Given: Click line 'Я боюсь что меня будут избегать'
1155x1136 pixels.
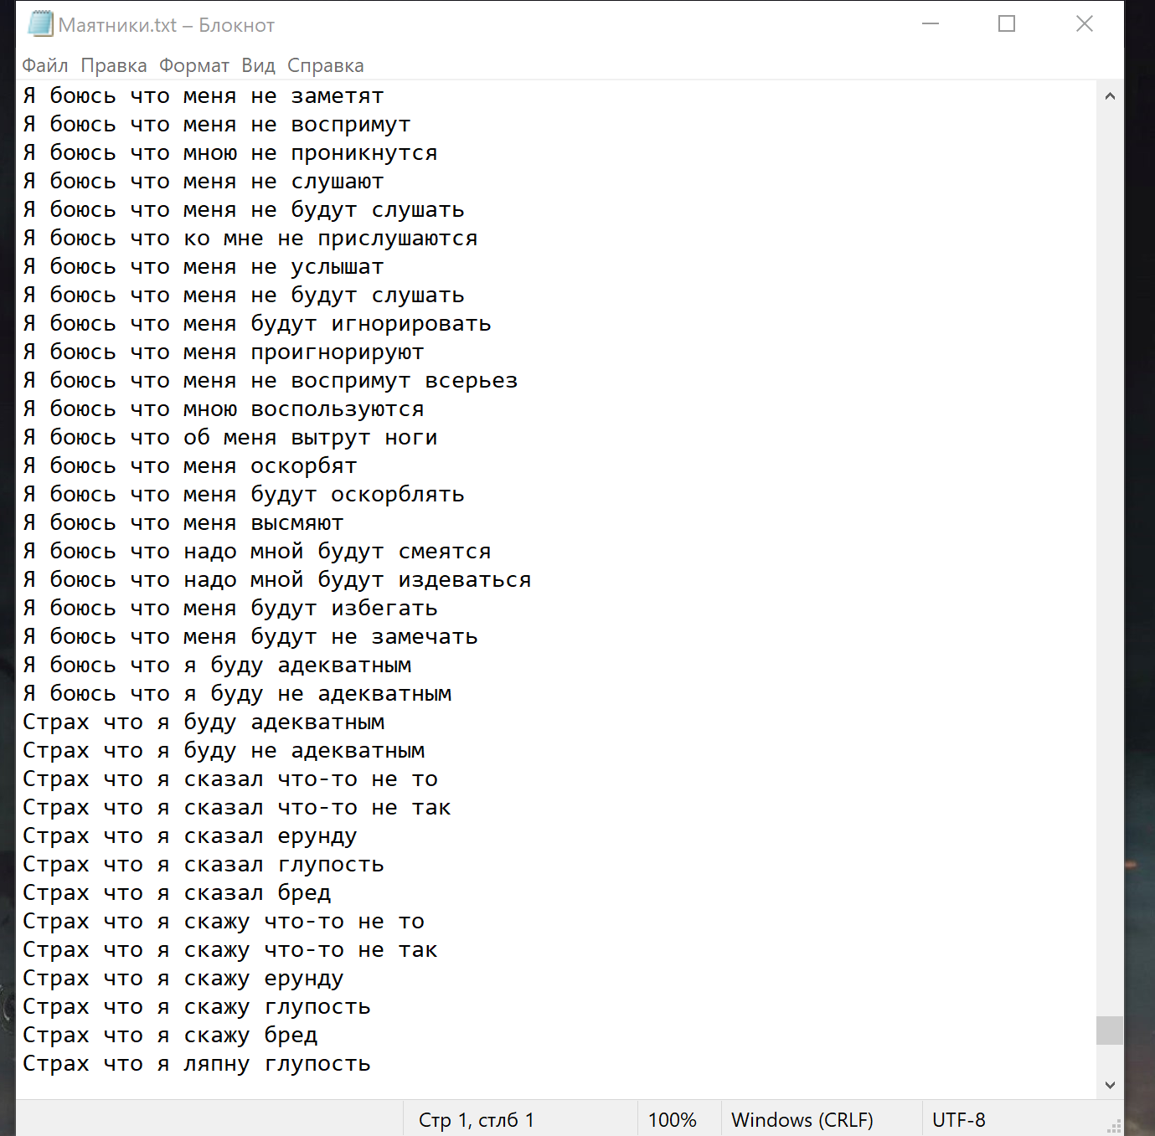Looking at the screenshot, I should point(230,609).
